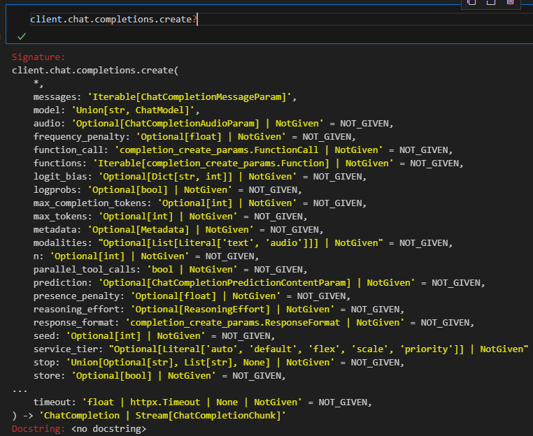Image resolution: width=533 pixels, height=436 pixels.
Task: Click the 'max_completion_tokens' parameter line
Action: 200,203
